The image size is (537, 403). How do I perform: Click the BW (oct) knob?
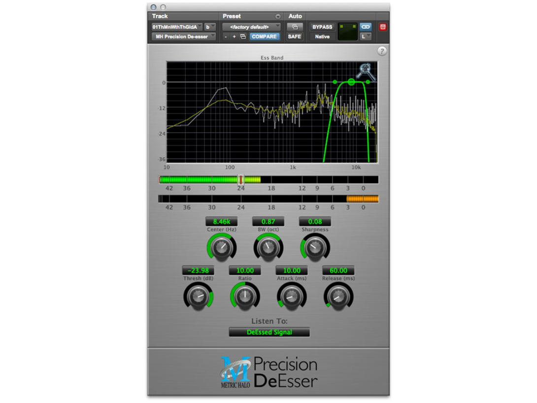click(x=268, y=247)
